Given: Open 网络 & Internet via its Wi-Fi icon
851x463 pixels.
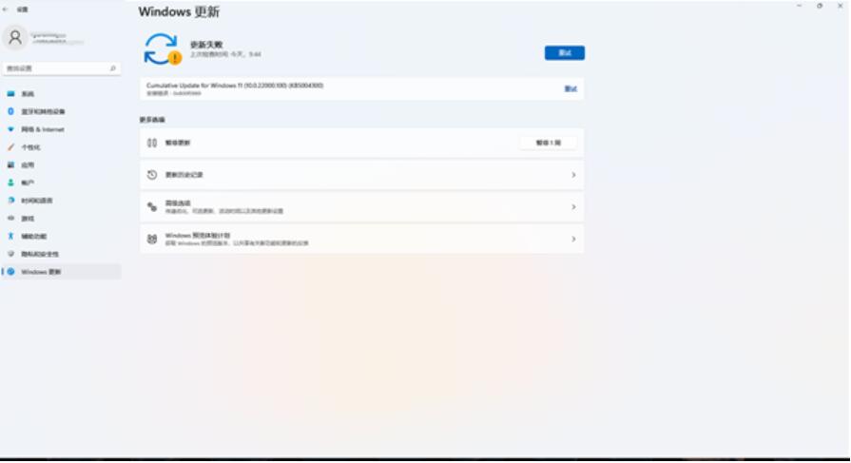Looking at the screenshot, I should click(x=10, y=129).
